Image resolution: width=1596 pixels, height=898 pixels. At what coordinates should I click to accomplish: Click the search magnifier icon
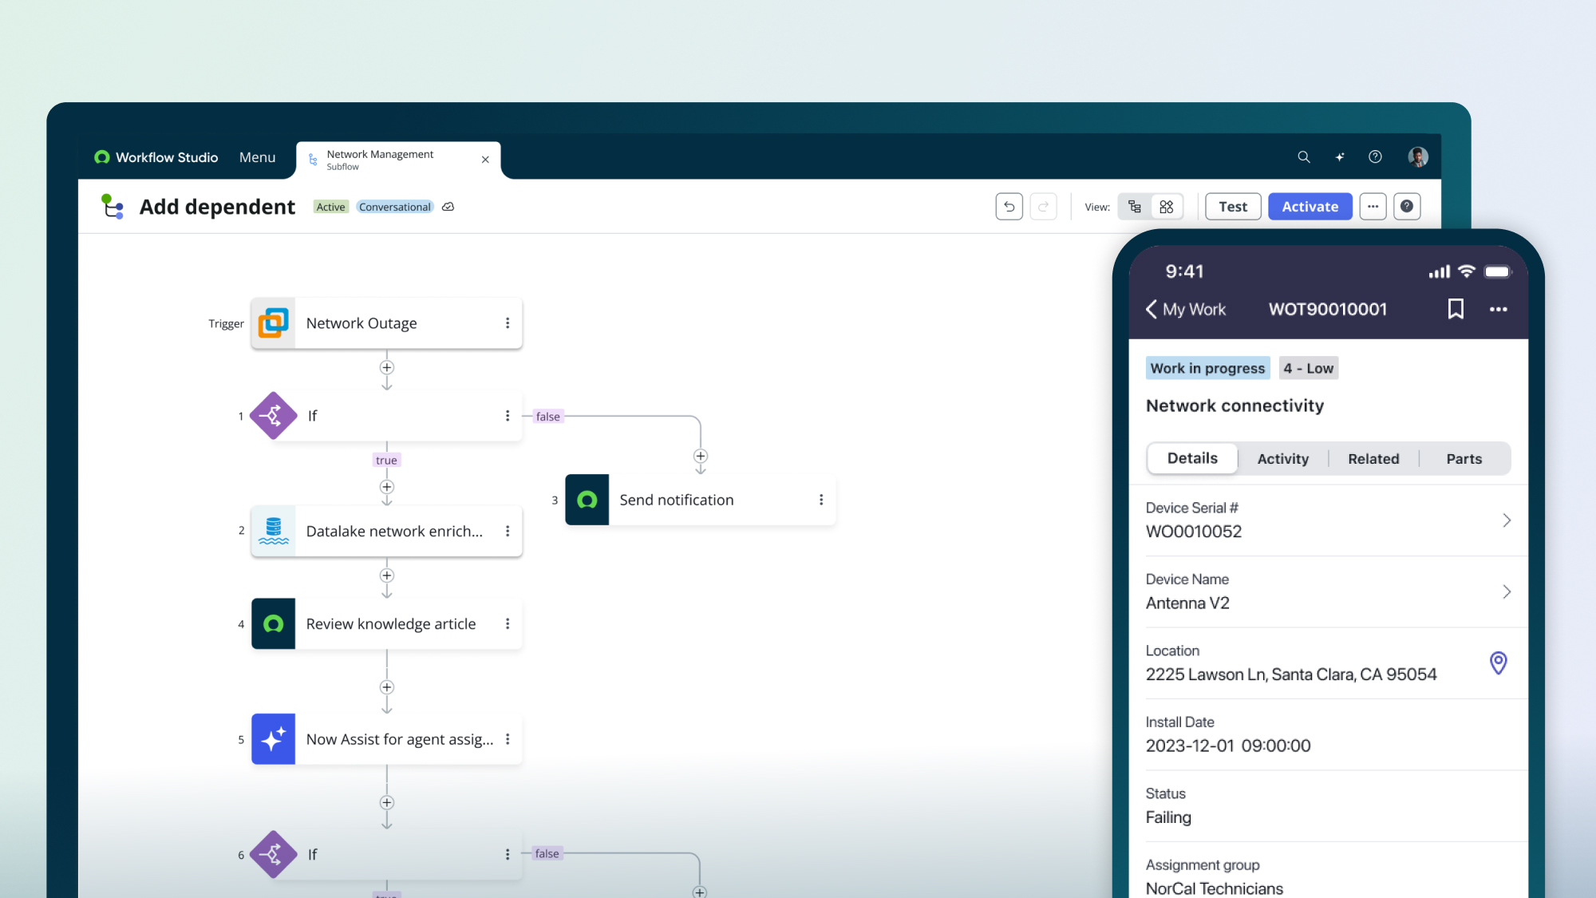[1304, 157]
